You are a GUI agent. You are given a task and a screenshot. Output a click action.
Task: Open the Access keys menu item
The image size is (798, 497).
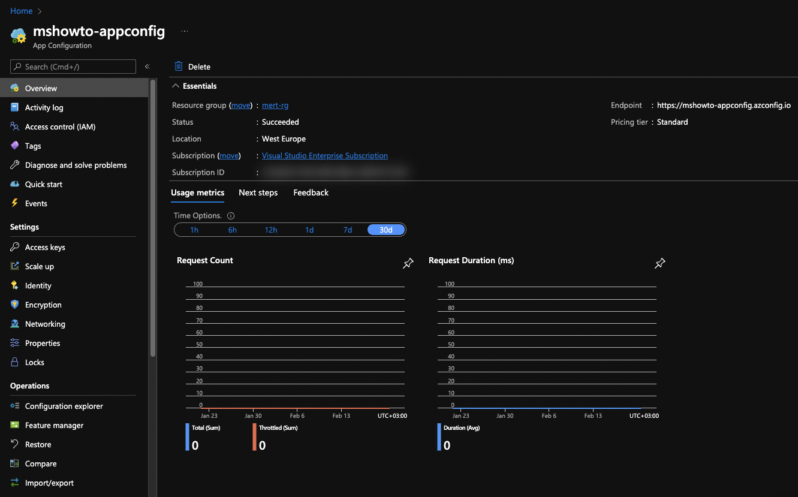click(74, 247)
